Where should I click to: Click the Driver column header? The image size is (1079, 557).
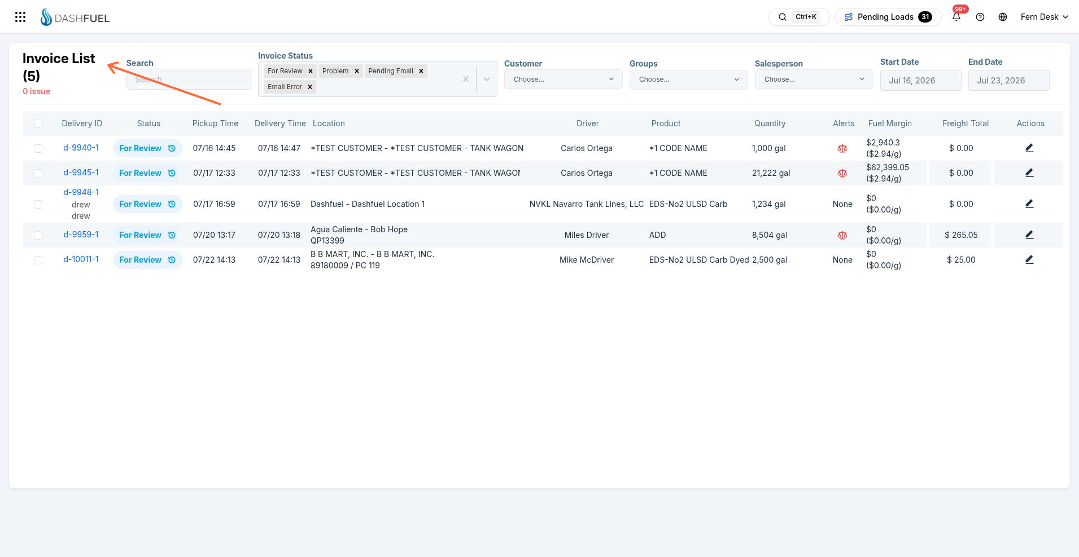(588, 123)
